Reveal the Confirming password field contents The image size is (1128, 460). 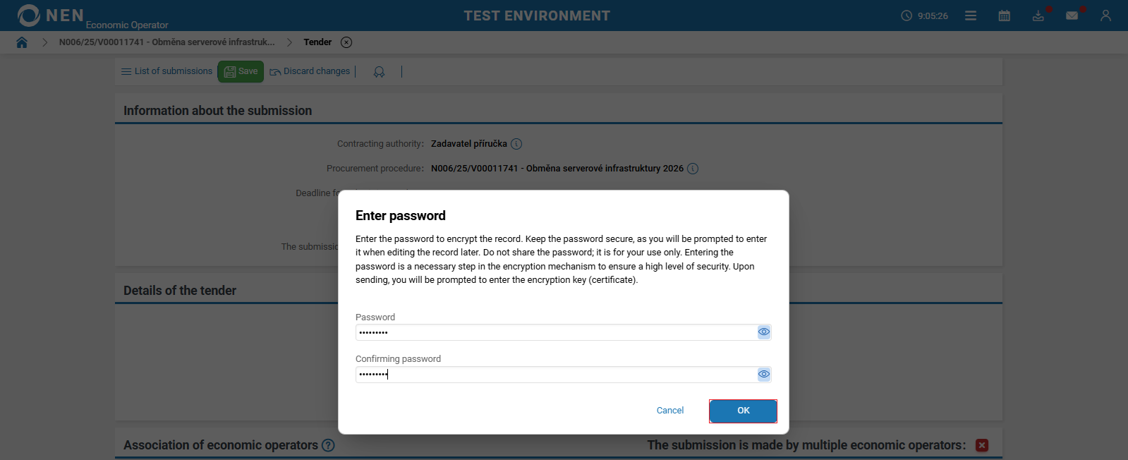(764, 375)
